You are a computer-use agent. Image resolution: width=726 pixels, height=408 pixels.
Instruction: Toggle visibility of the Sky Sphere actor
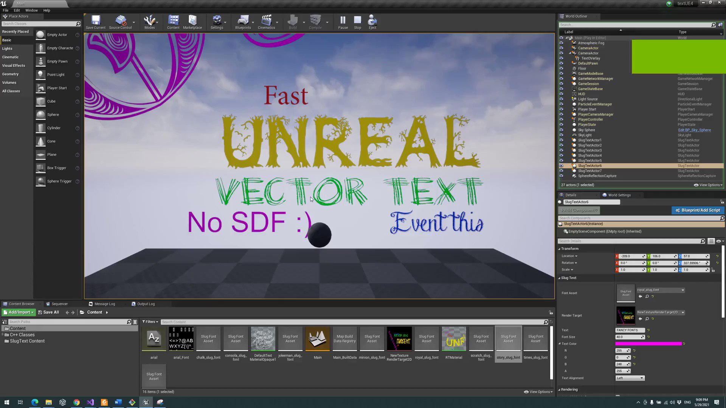click(561, 130)
